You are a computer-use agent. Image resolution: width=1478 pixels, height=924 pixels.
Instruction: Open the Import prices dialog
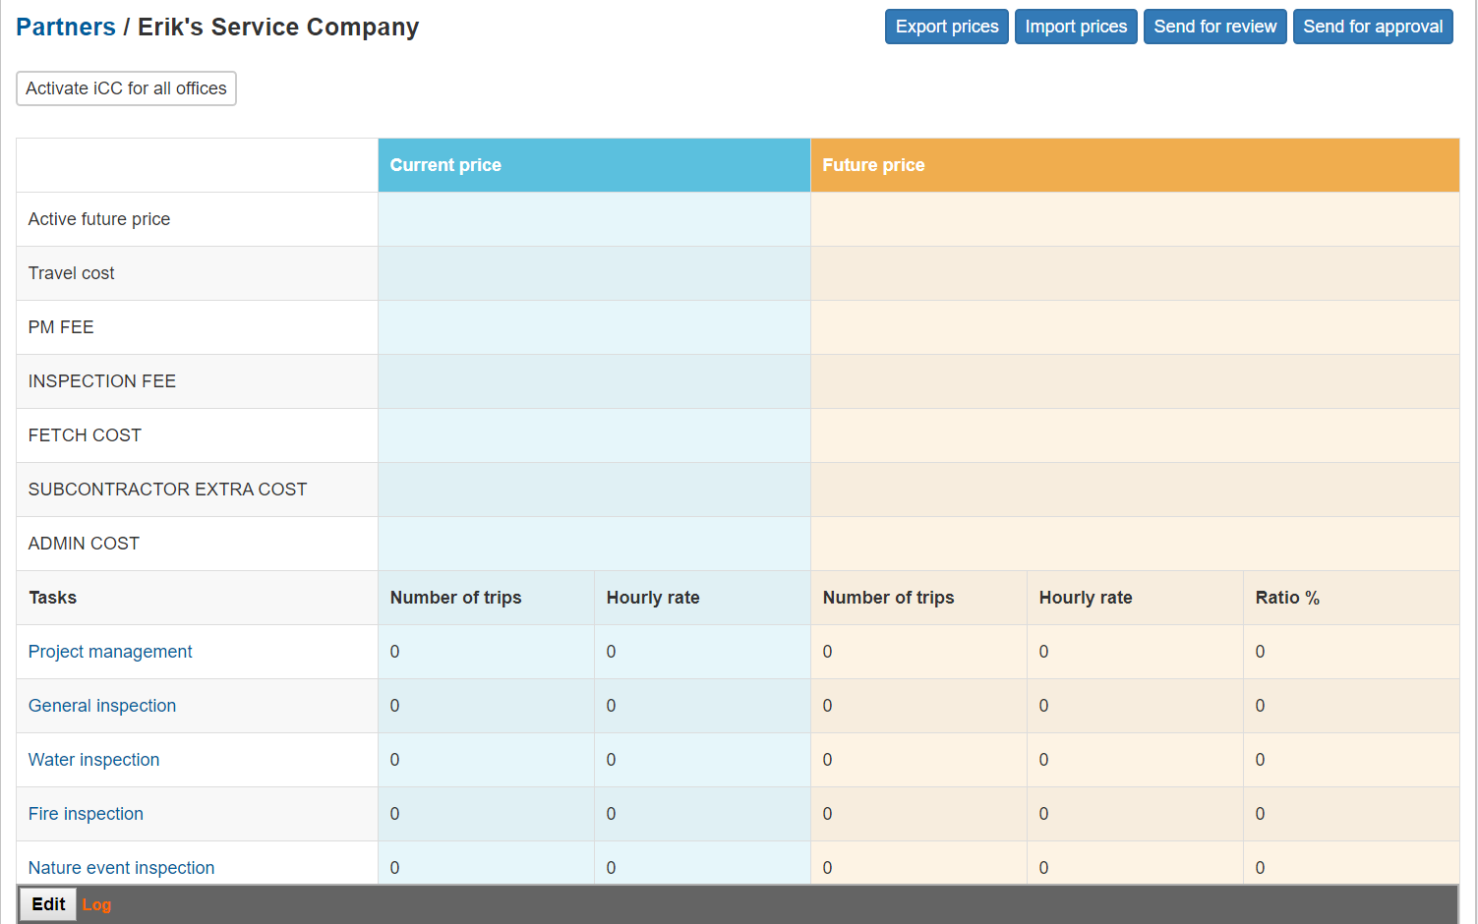click(x=1075, y=27)
